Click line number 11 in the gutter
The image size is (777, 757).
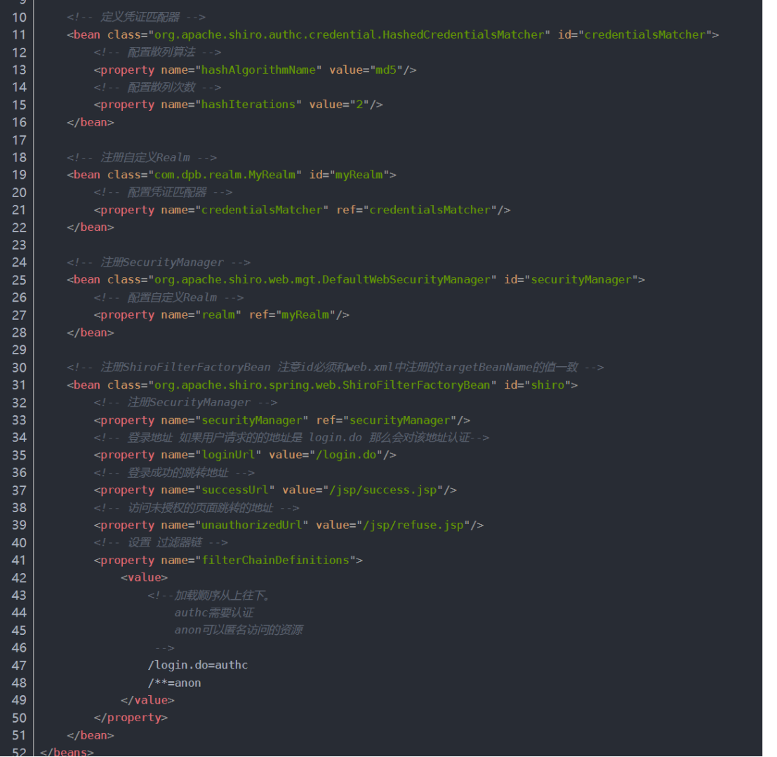[19, 35]
